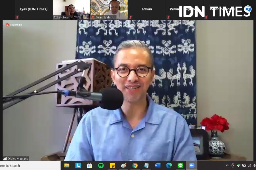Select Dean Syahm.. video thumbnail
This screenshot has height=170, width=256.
pos(109,10)
